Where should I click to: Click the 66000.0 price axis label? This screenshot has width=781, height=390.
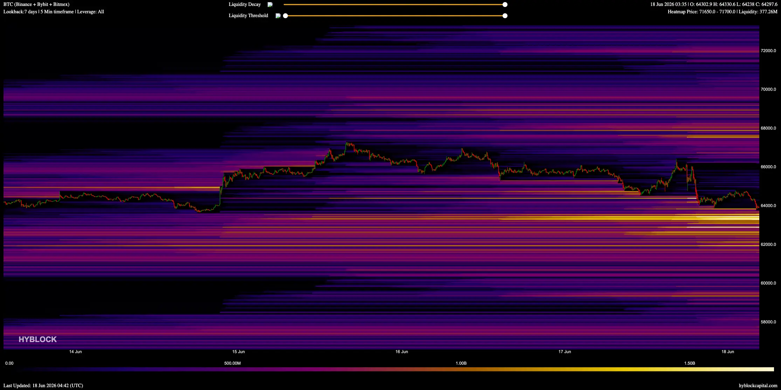tap(768, 167)
